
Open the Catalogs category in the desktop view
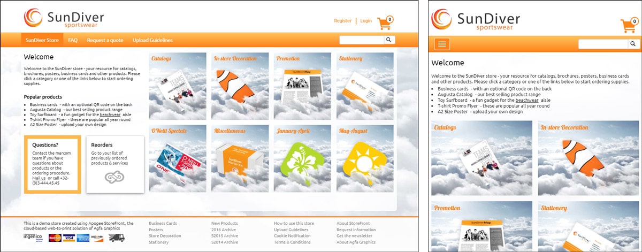[178, 86]
